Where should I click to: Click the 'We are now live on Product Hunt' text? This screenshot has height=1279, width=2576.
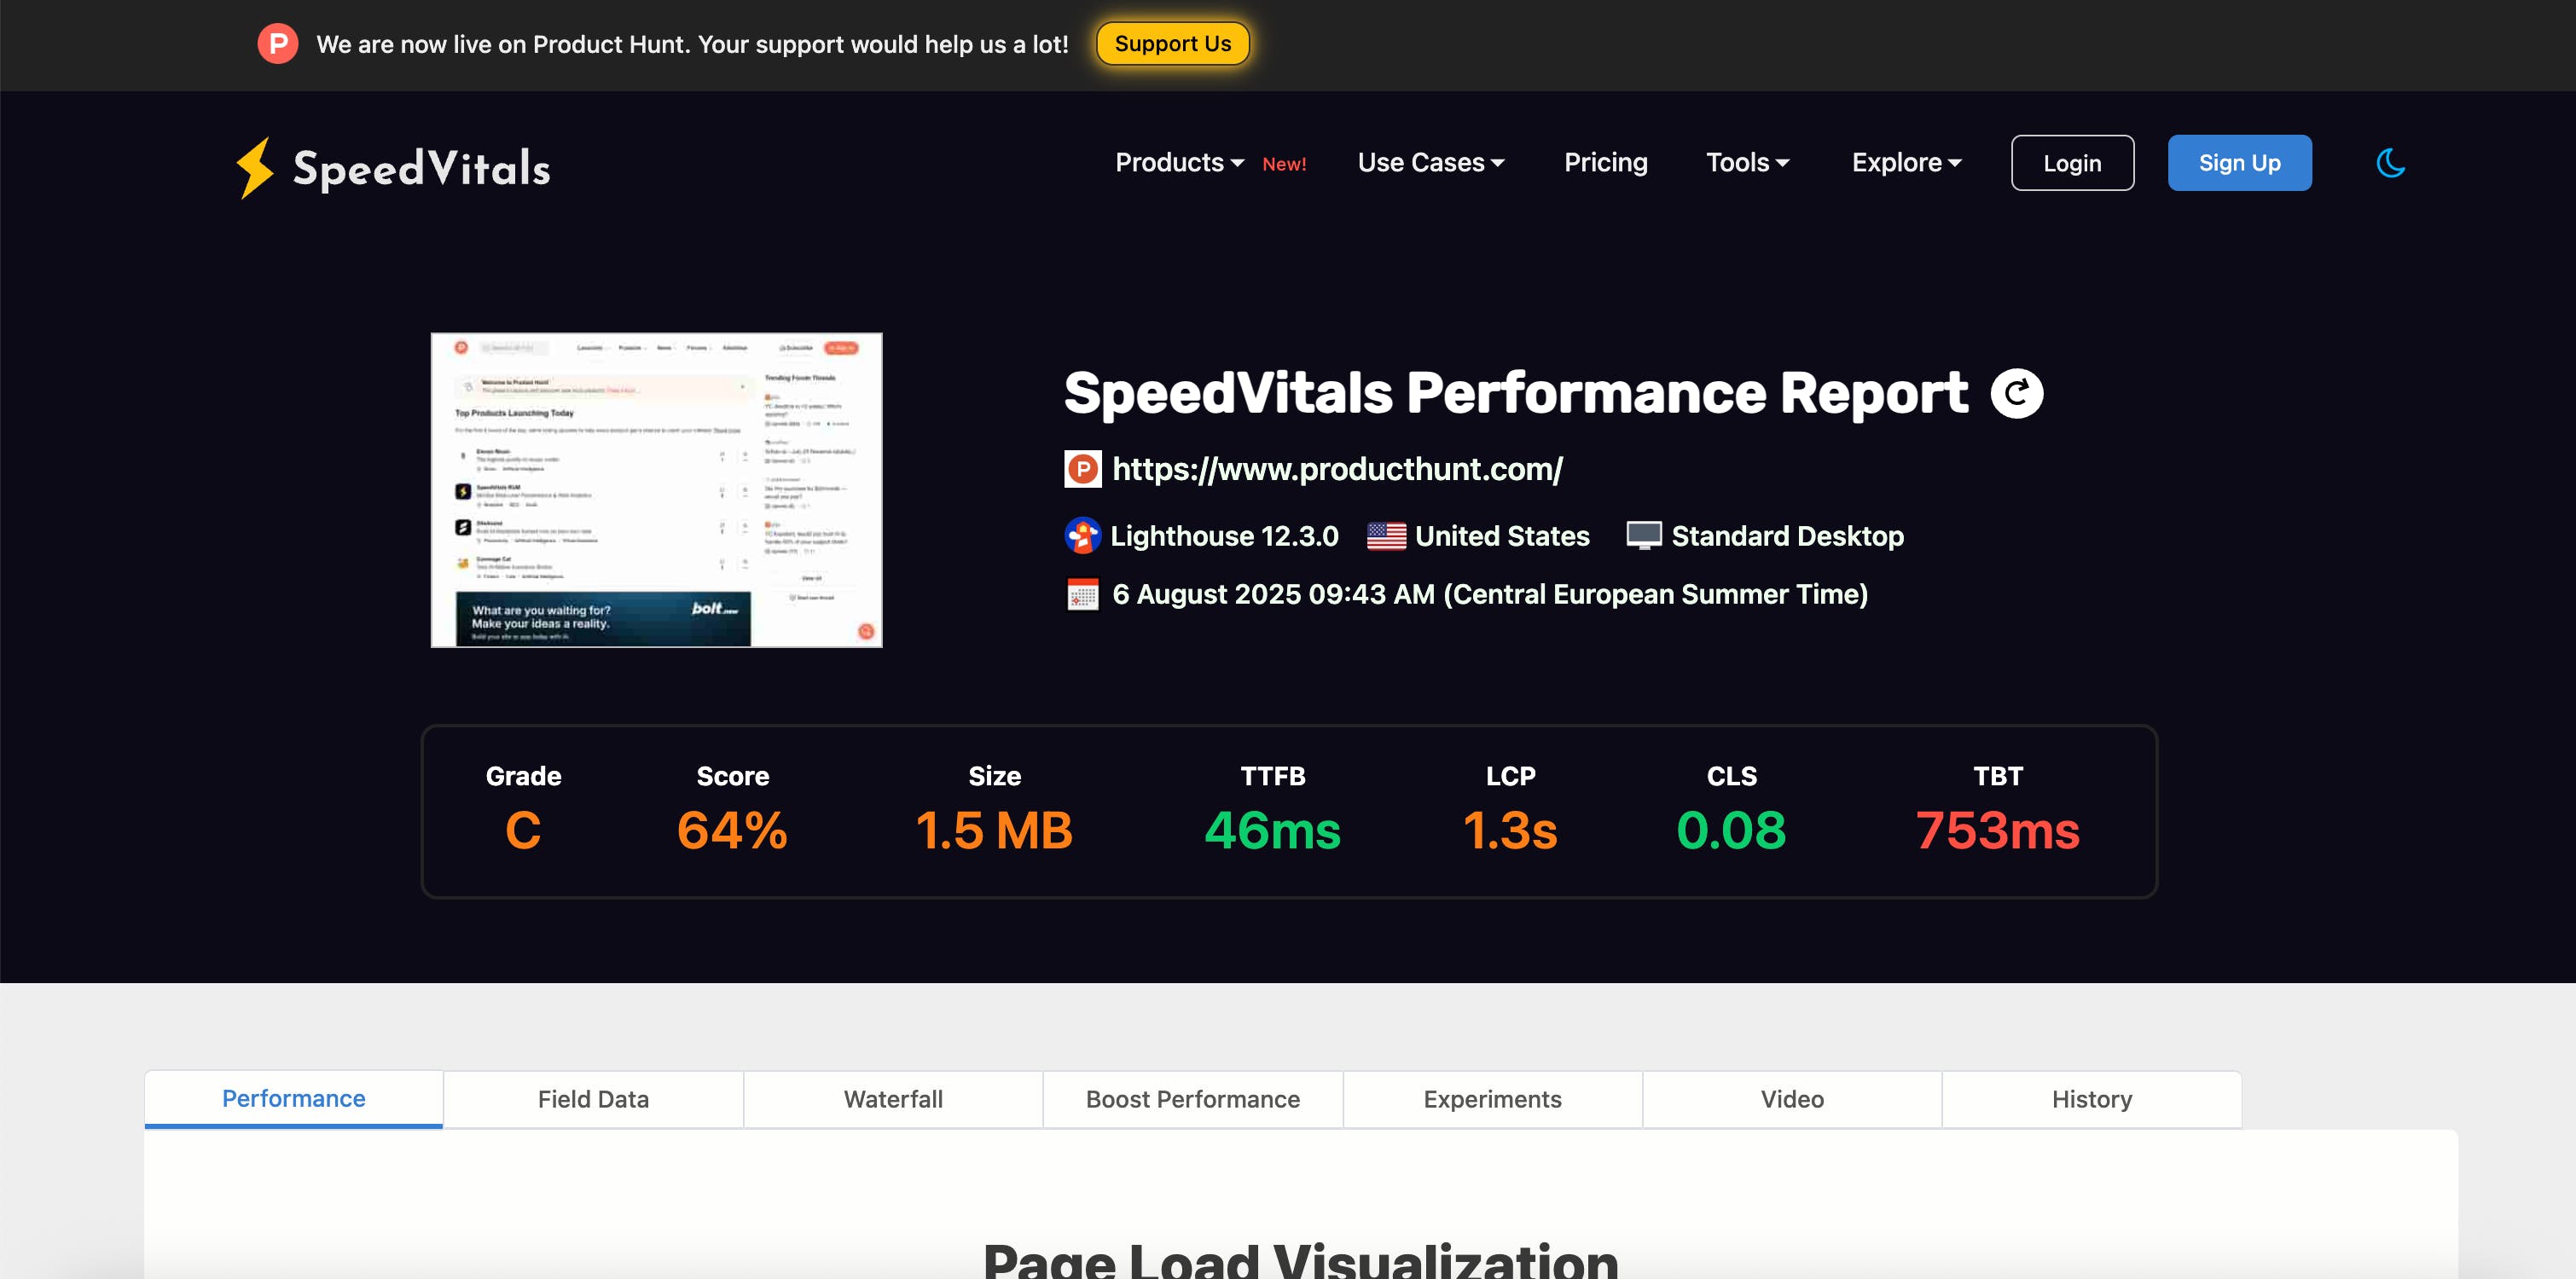(x=503, y=44)
